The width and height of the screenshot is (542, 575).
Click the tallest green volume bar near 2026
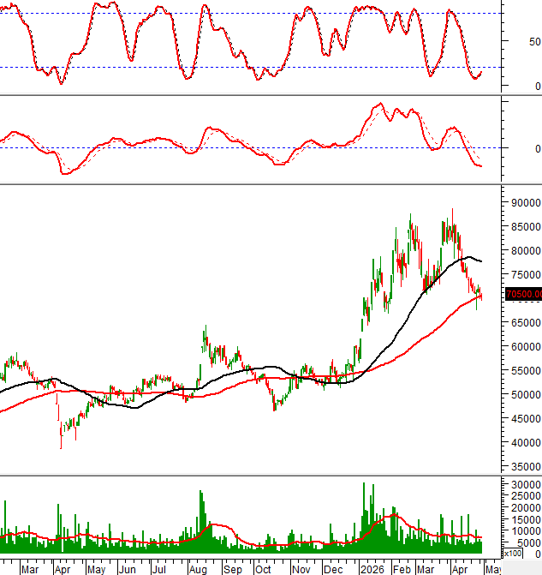[x=364, y=518]
